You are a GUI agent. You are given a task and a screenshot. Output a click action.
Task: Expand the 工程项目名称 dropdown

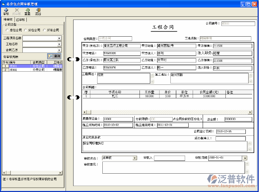(x=59, y=39)
